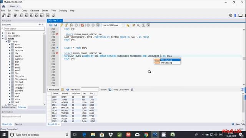Collapse the Tables folder
The width and height of the screenshot is (246, 138).
point(6,42)
